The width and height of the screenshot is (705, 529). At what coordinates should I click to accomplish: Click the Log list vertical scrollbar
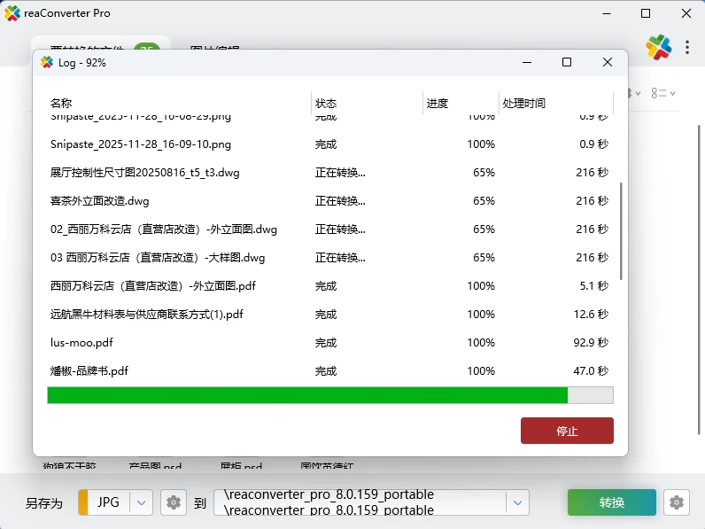click(x=621, y=231)
